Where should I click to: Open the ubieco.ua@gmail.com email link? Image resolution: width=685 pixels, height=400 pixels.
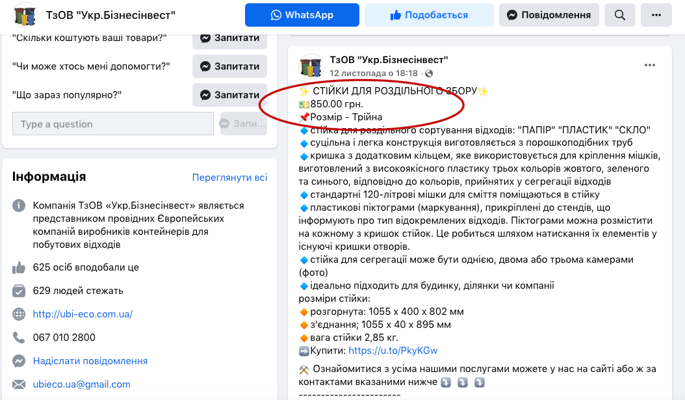82,384
